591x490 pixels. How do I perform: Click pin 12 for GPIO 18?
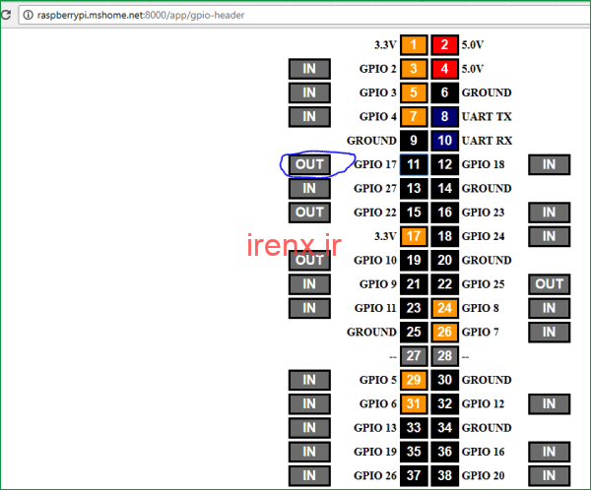coord(445,164)
